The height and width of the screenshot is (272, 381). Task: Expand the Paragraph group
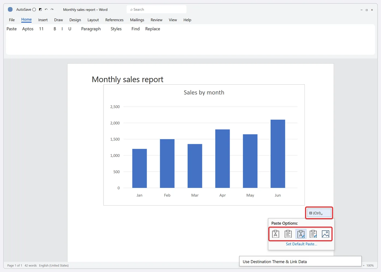[x=91, y=29]
